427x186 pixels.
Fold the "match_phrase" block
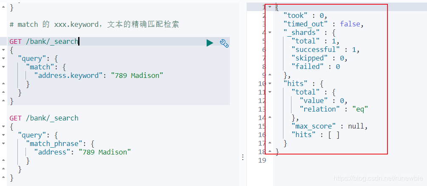click(x=3, y=143)
